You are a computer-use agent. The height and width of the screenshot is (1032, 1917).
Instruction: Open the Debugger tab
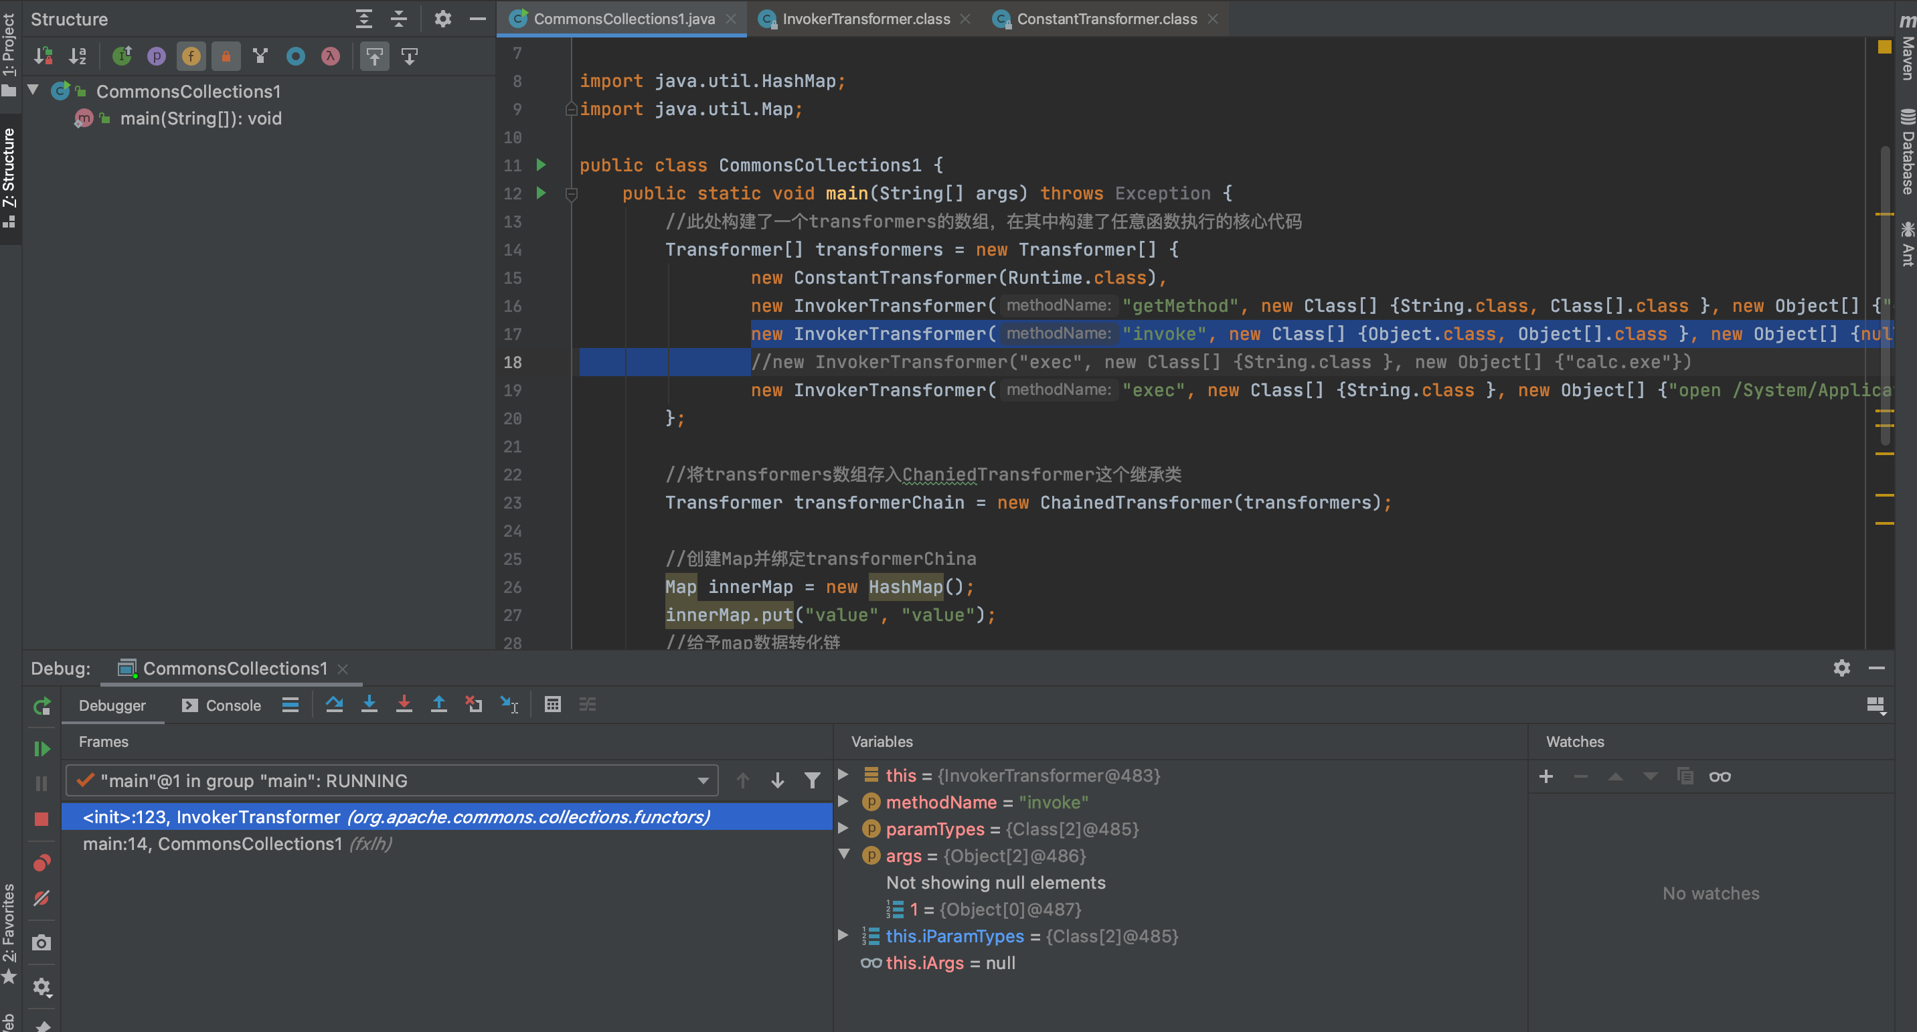pos(112,705)
